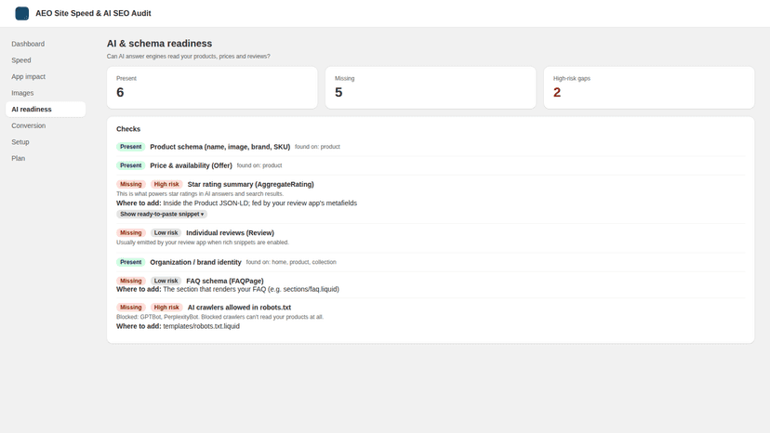Click AI crawlers allowed in robots.txt

(239, 308)
